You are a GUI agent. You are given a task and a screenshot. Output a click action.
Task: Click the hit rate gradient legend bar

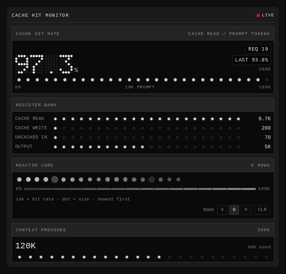point(140,189)
